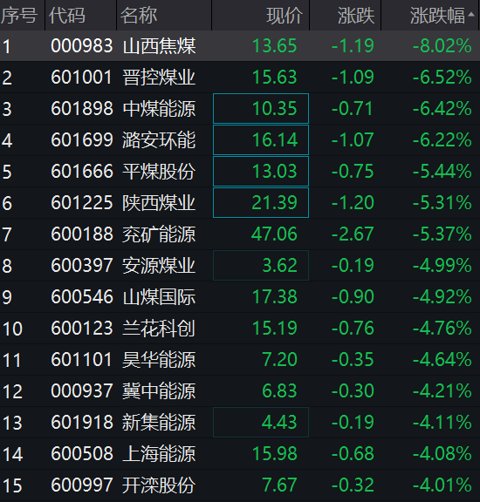
Task: Click price cell 16.14
Action: 261,140
